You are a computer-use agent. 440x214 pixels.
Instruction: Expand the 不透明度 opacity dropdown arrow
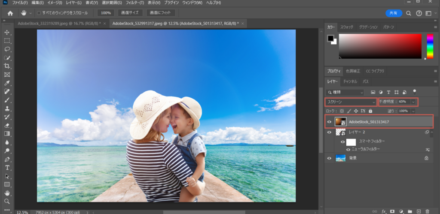pos(413,102)
